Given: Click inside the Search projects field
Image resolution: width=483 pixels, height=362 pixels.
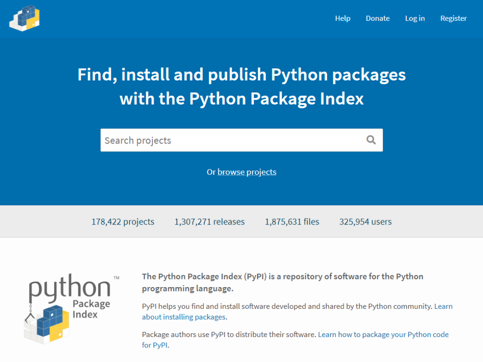Looking at the screenshot, I should pos(212,140).
